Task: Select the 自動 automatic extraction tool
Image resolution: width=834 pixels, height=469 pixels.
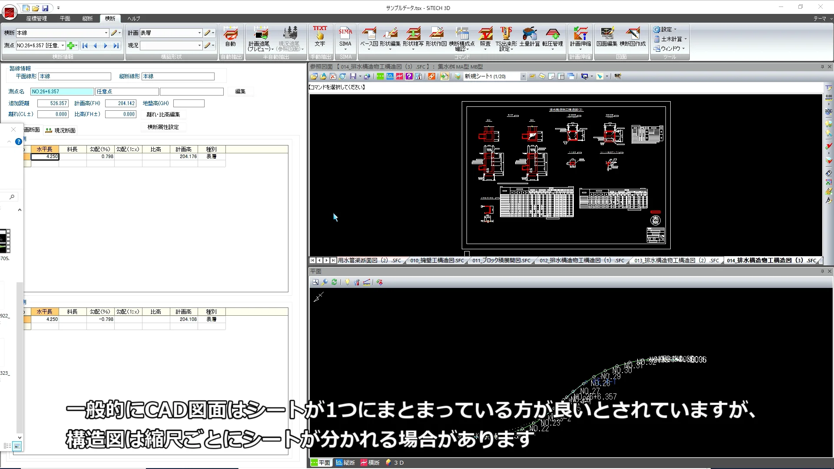Action: pos(231,38)
